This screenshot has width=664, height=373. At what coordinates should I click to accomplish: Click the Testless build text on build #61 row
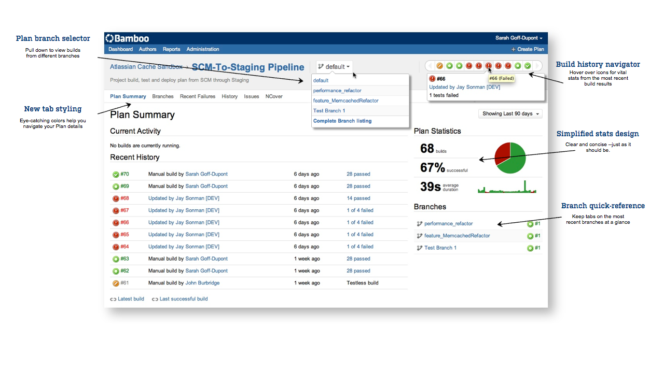(363, 283)
